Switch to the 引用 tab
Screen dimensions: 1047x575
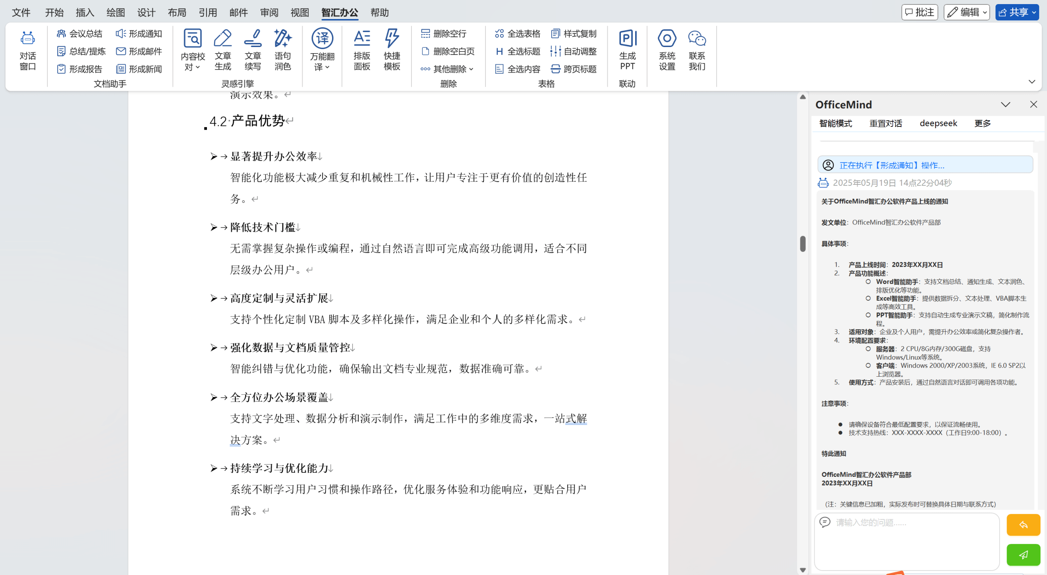tap(208, 13)
